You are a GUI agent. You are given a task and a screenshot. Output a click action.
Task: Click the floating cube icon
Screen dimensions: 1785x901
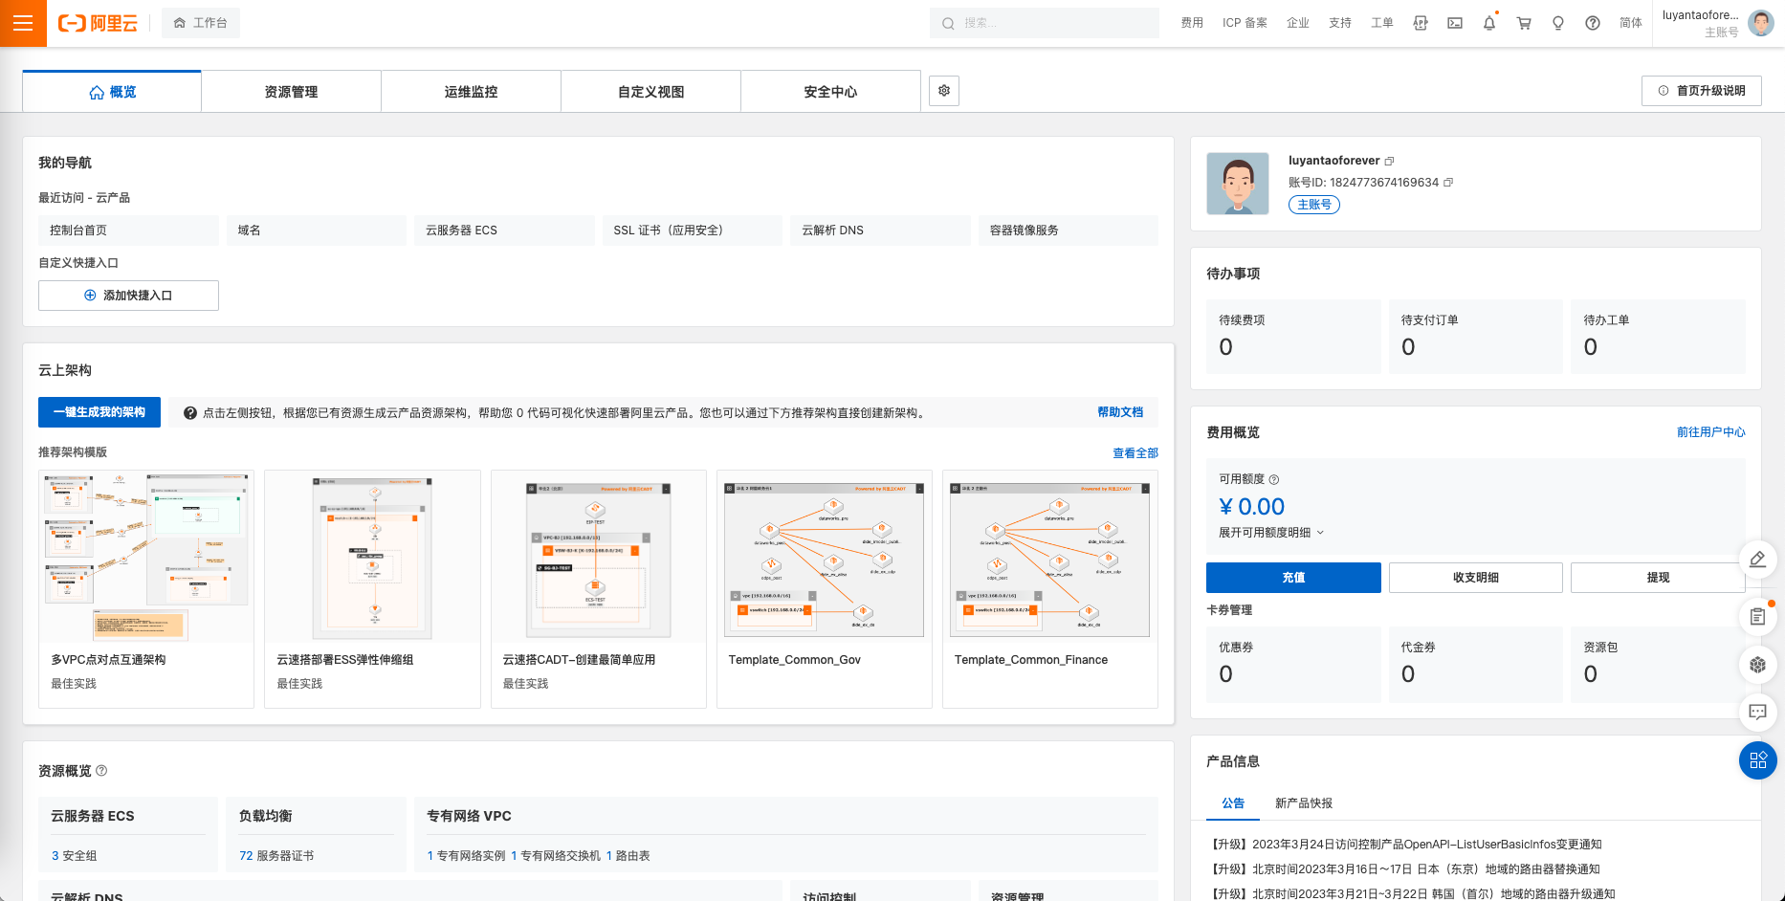(1757, 665)
